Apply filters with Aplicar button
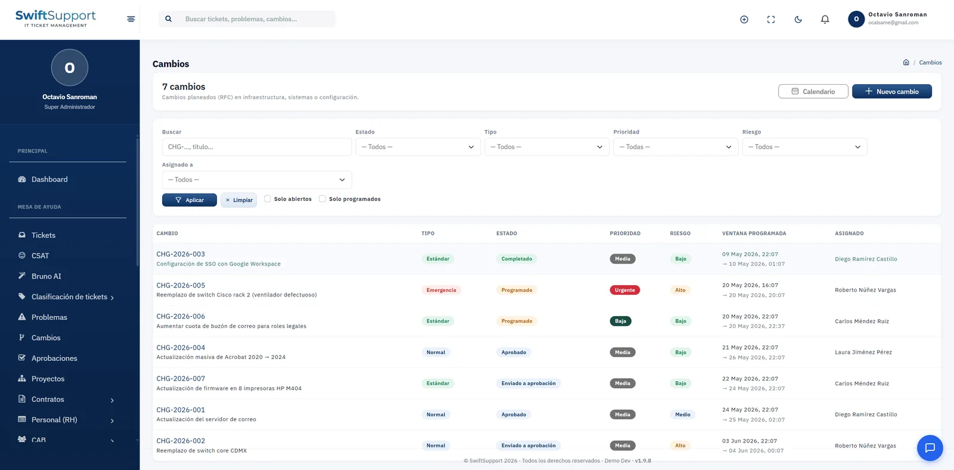954x470 pixels. (190, 200)
